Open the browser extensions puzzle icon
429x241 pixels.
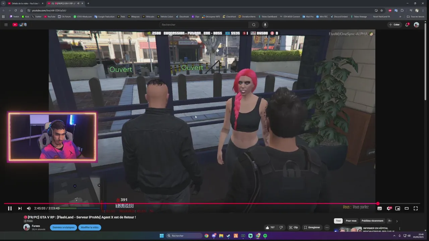click(402, 10)
